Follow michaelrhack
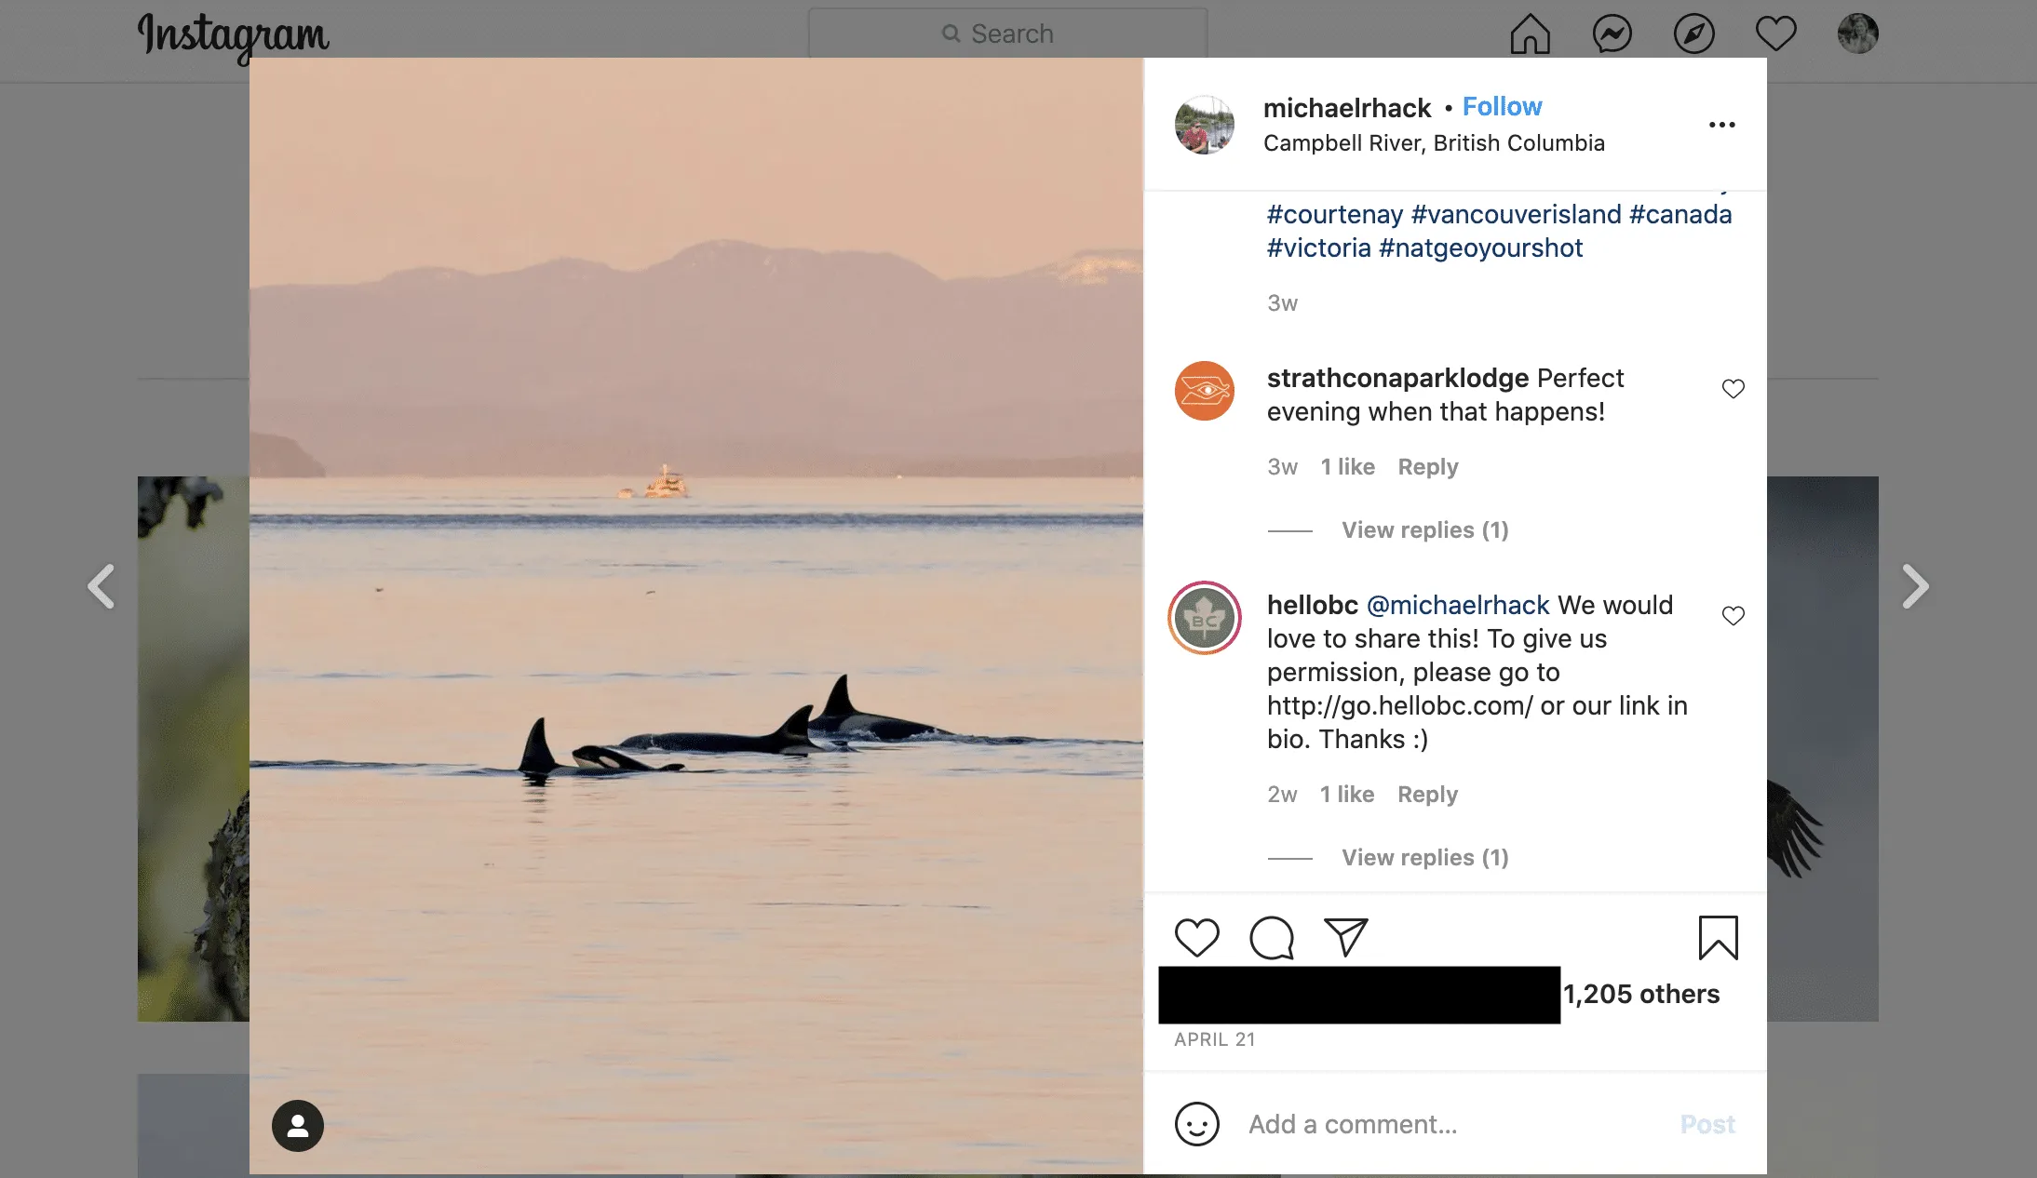The height and width of the screenshot is (1178, 2037). pyautogui.click(x=1502, y=107)
